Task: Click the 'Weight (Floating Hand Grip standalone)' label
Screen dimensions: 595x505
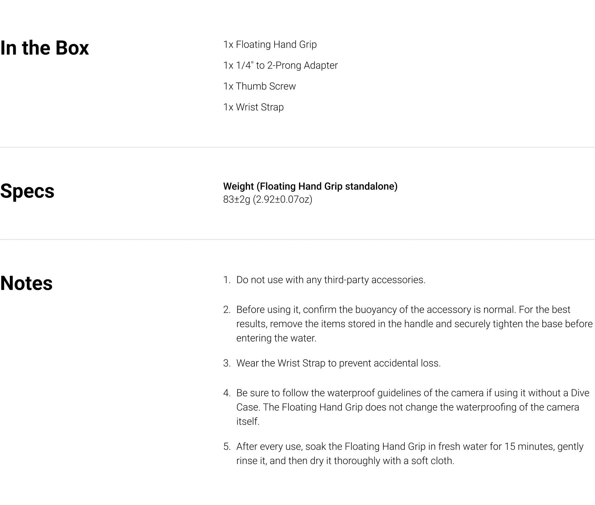Action: point(310,186)
